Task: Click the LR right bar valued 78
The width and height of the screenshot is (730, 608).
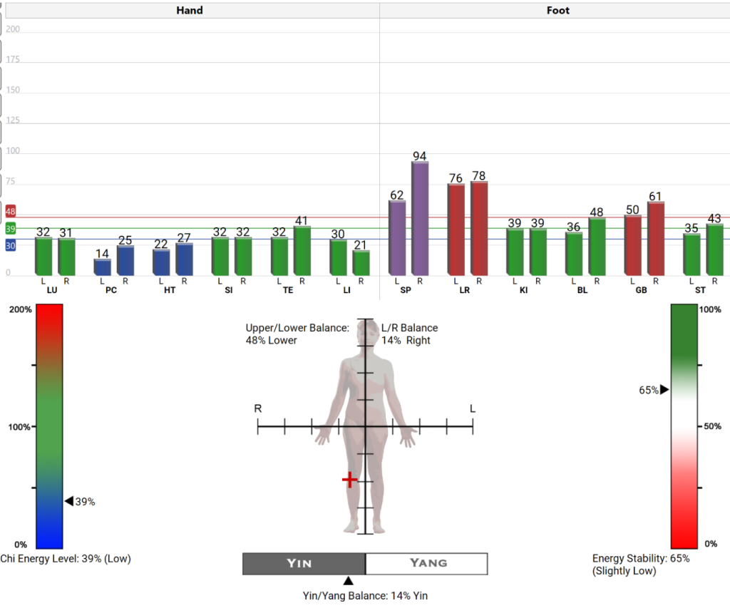Action: point(479,228)
